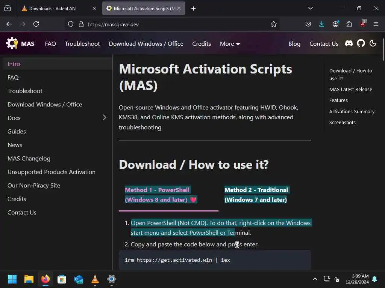The width and height of the screenshot is (385, 288).
Task: Open a new browser tab
Action: [194, 9]
